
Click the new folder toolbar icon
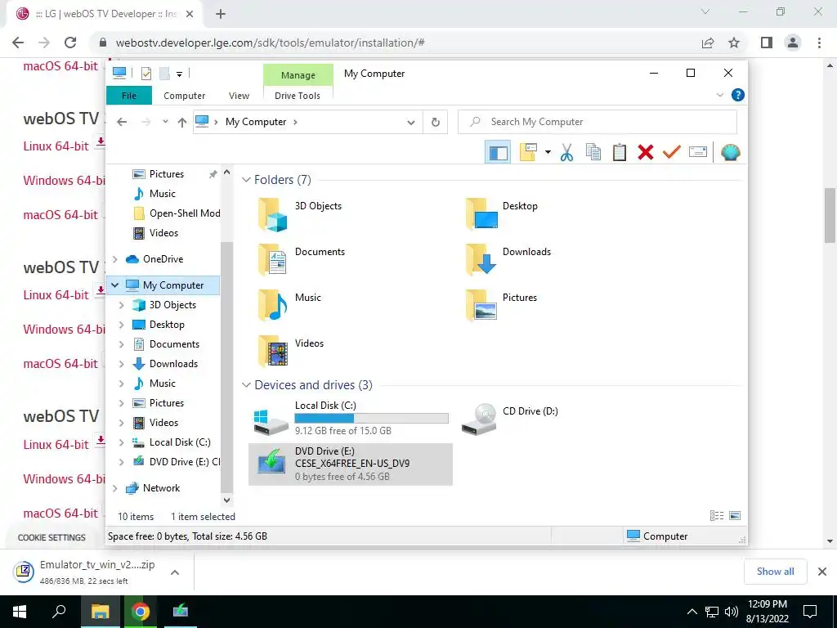tap(528, 153)
